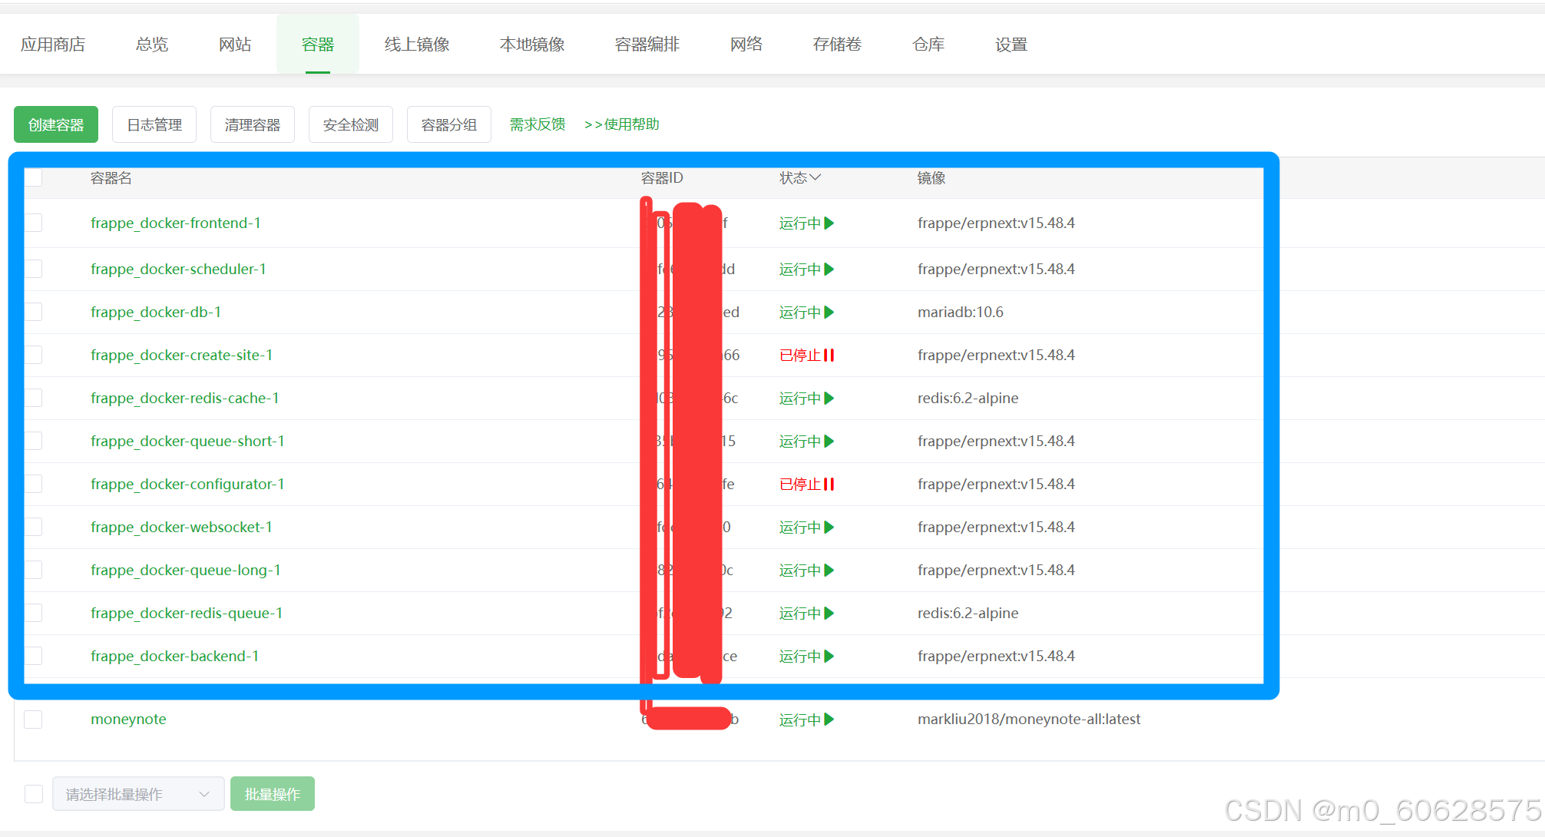
Task: Click the running play icon for frappe_docker-frontend-1
Action: 829,223
